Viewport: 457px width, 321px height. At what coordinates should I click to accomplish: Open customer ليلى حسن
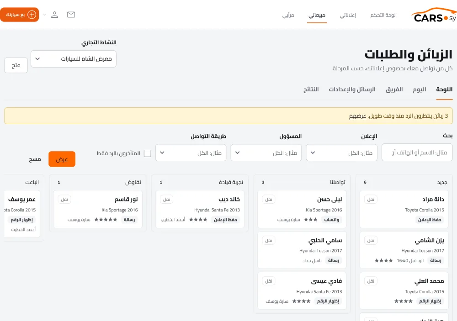[329, 199]
